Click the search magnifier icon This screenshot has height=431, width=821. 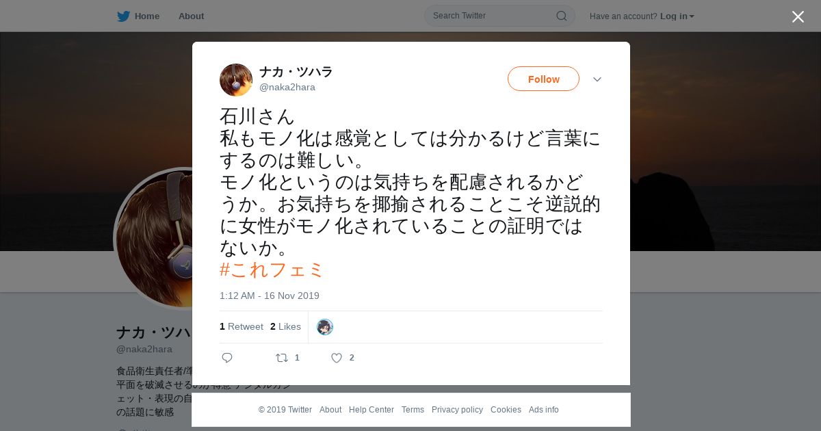coord(561,16)
